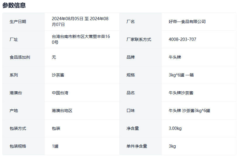Select the 包装规格 value 1罐
239x159 pixels.
click(55, 146)
